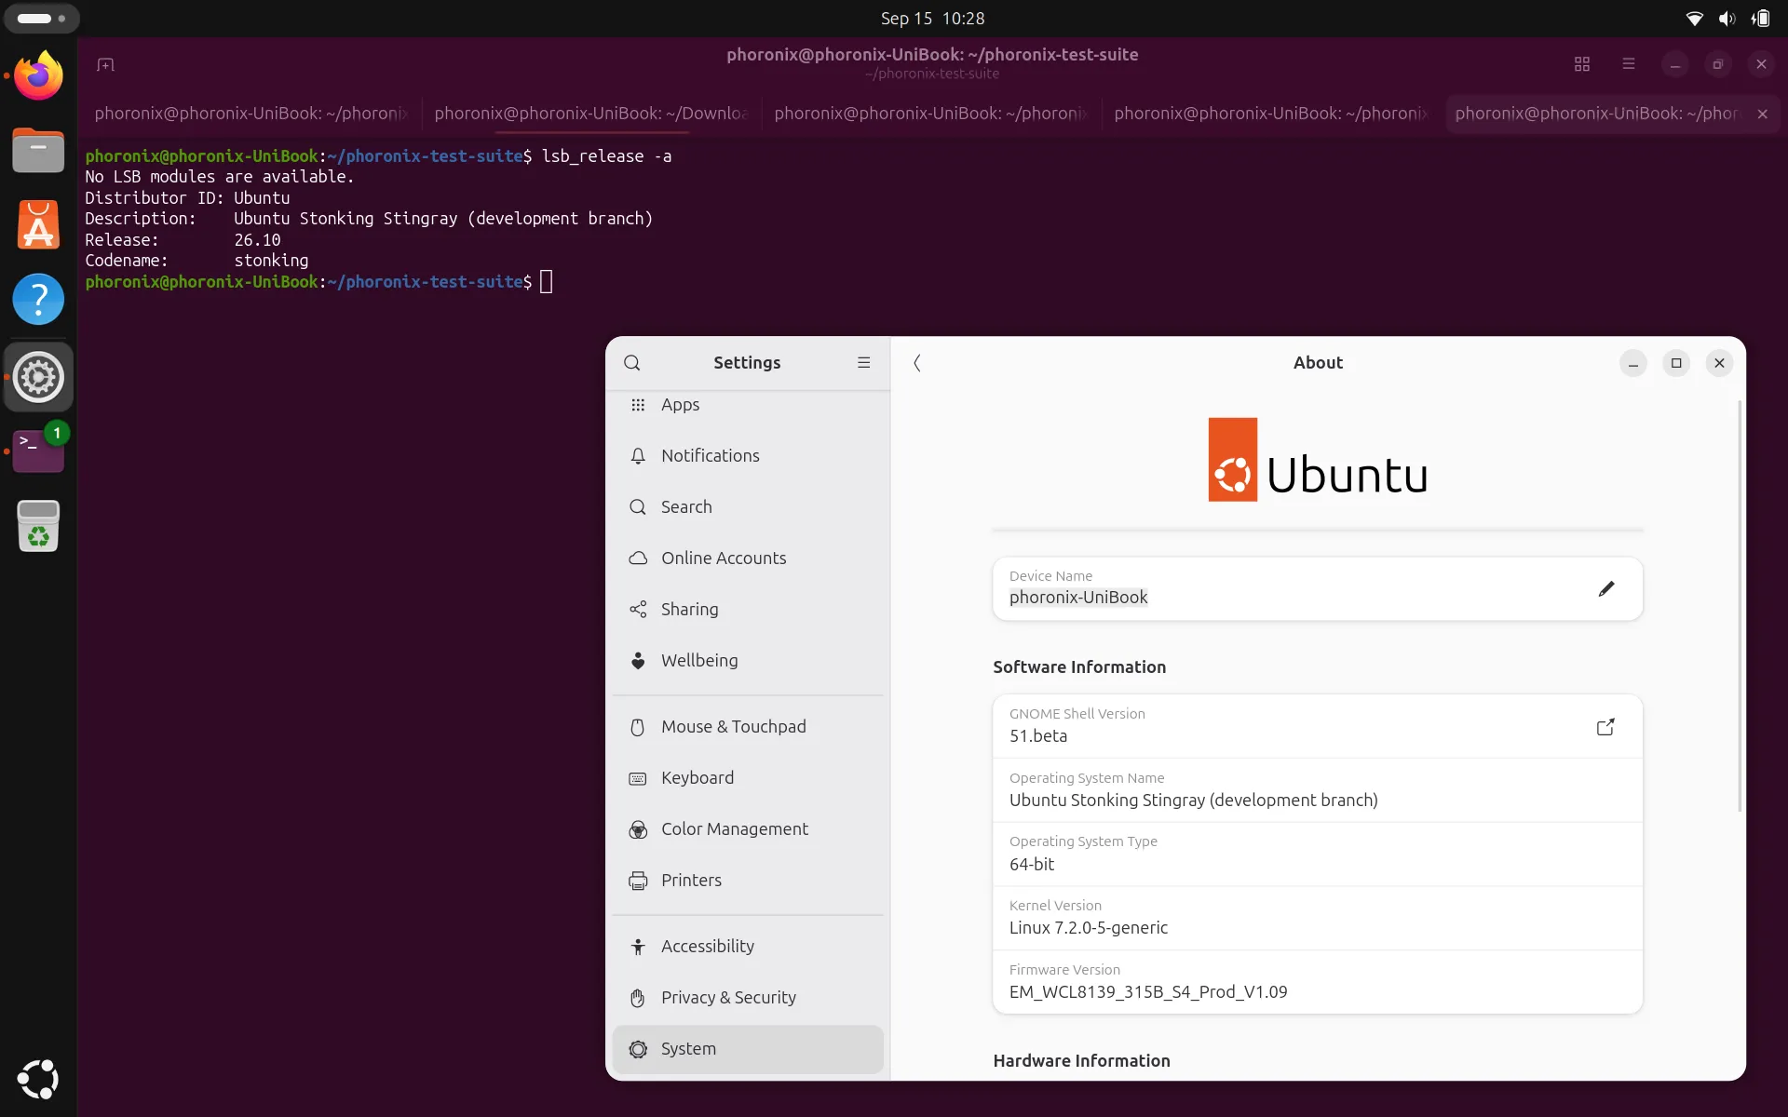
Task: Open Sharing settings
Action: pos(748,610)
